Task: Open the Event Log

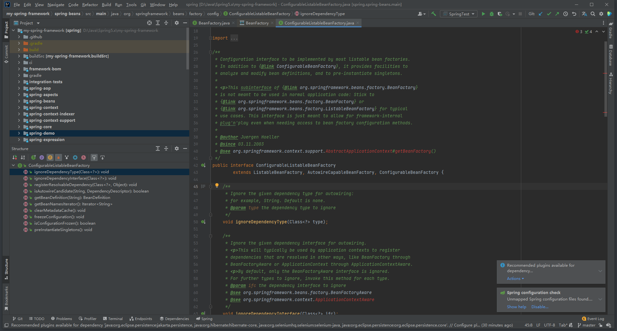Action: tap(593, 319)
